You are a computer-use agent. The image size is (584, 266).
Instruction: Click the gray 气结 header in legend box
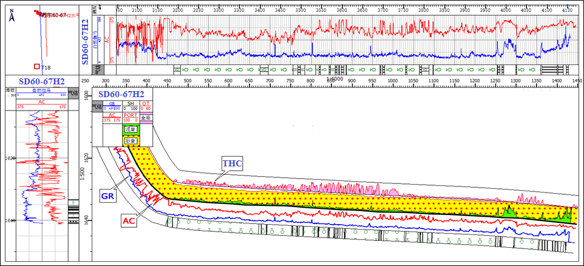[x=98, y=106]
